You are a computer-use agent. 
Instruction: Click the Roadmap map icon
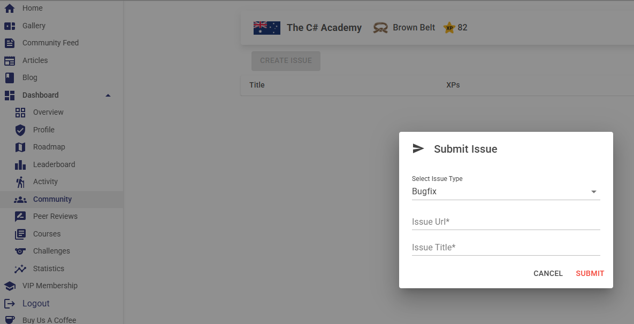coord(20,147)
